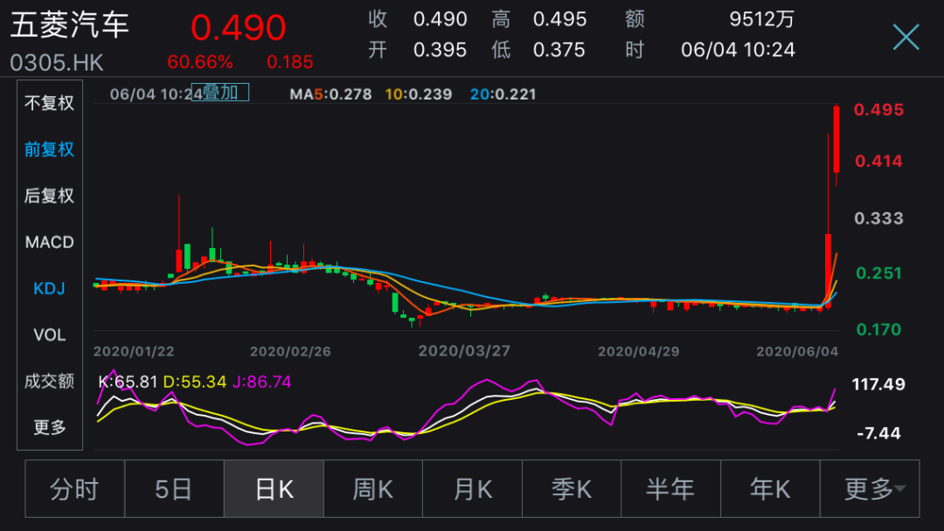Screen dimensions: 944x531
Task: Switch indicator to KDJ
Action: tap(50, 288)
